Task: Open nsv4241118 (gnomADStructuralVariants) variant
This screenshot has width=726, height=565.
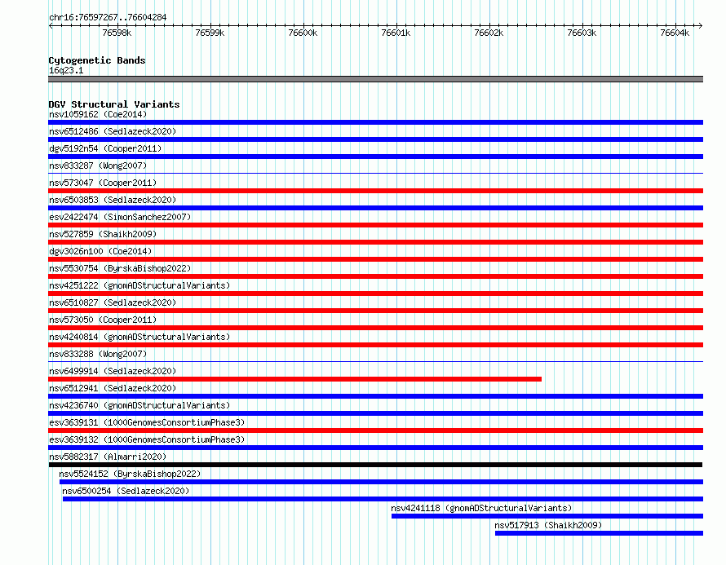Action: tap(481, 508)
